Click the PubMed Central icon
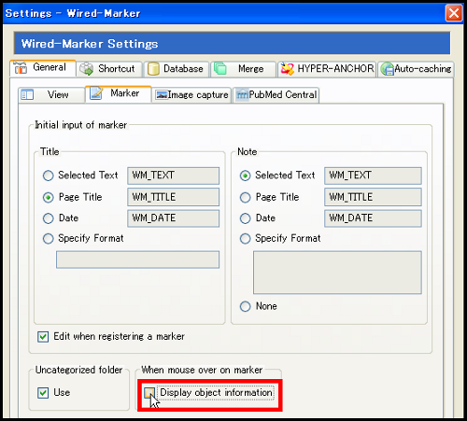Screen dimensions: 467x421 (x=242, y=94)
